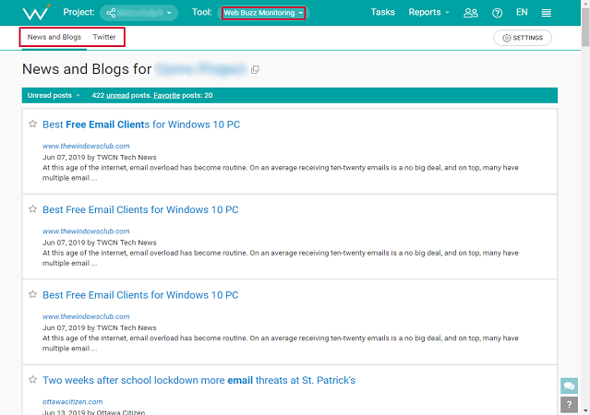
Task: Click the copy icon beside page heading
Action: 255,69
